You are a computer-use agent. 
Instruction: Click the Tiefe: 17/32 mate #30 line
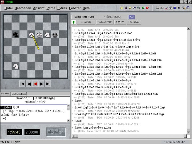106,131
